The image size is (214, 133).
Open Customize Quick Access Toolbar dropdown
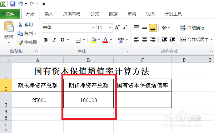pos(44,4)
